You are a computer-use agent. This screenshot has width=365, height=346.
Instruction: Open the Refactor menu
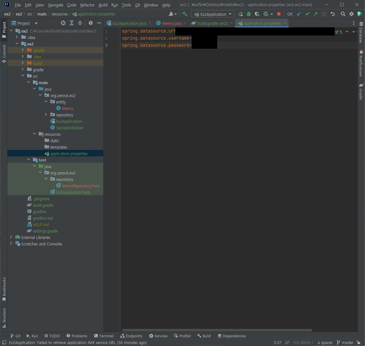87,5
